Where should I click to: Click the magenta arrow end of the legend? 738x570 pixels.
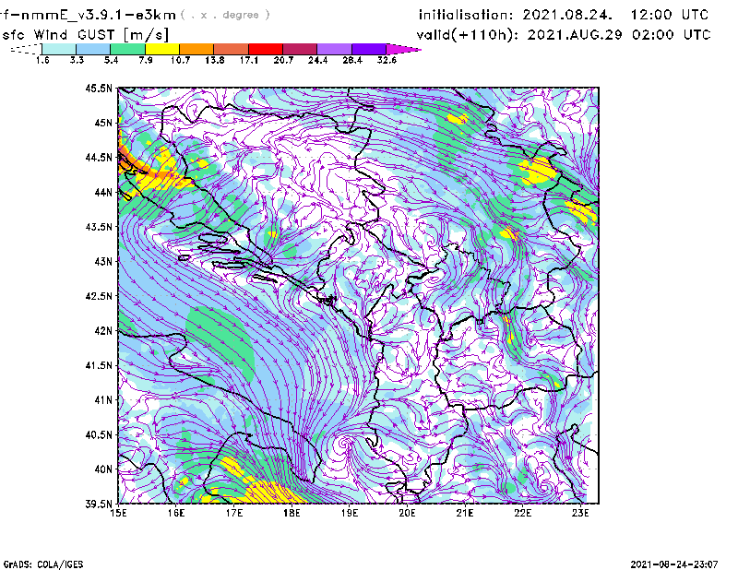point(403,49)
